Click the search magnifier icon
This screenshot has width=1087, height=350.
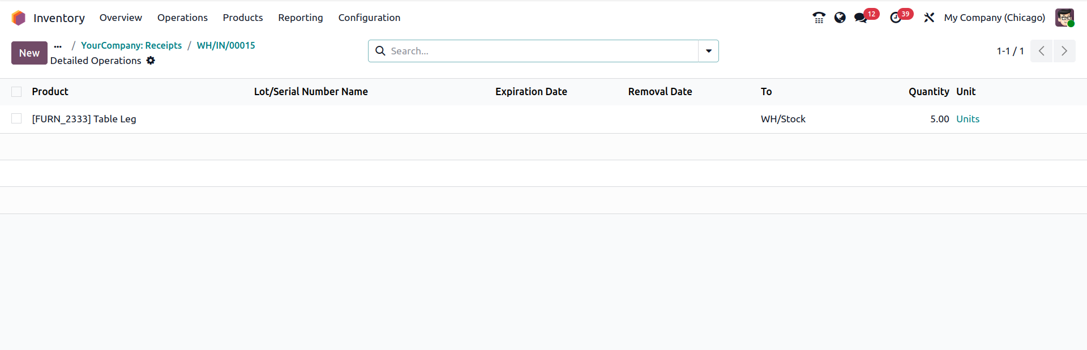coord(380,51)
